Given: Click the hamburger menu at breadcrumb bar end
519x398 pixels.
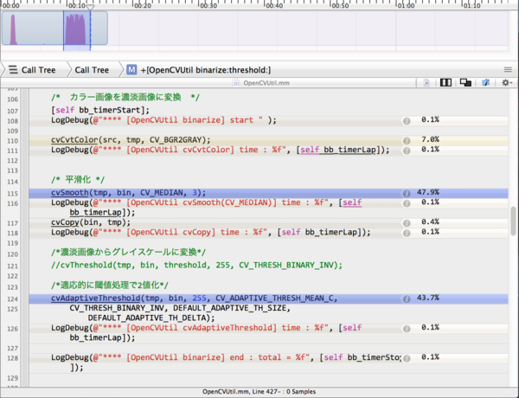Looking at the screenshot, I should pyautogui.click(x=508, y=69).
